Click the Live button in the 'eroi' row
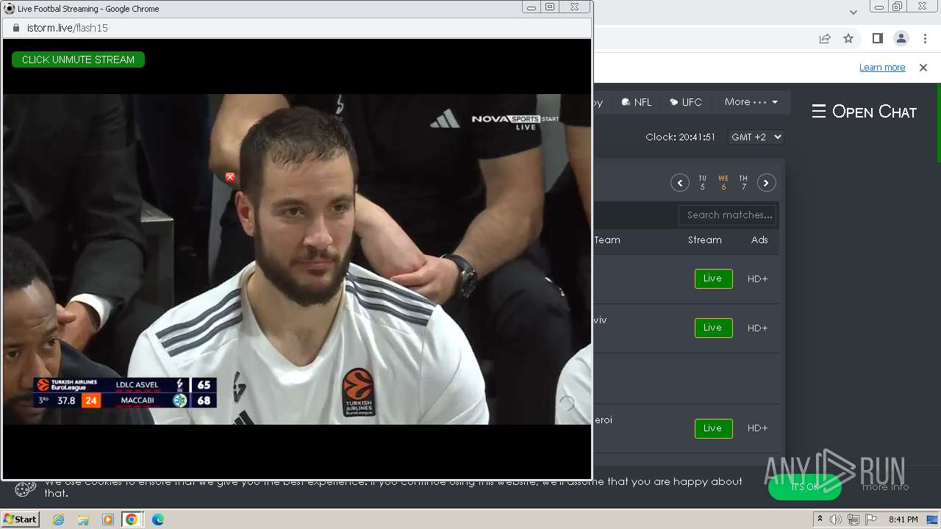Screen dimensions: 941x529 [x=713, y=428]
